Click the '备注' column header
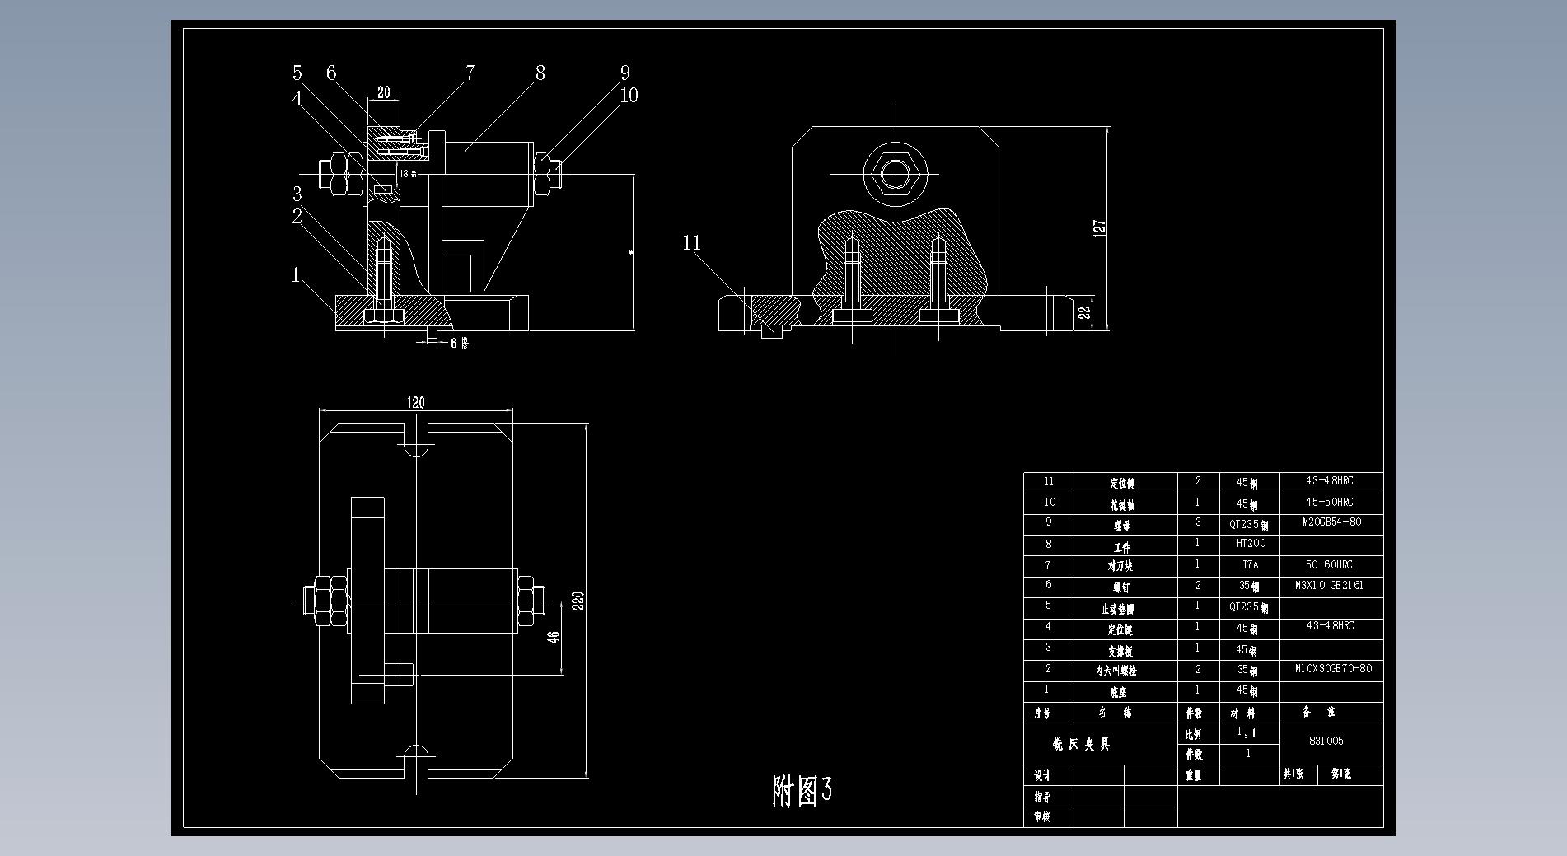This screenshot has height=856, width=1567. pyautogui.click(x=1320, y=711)
